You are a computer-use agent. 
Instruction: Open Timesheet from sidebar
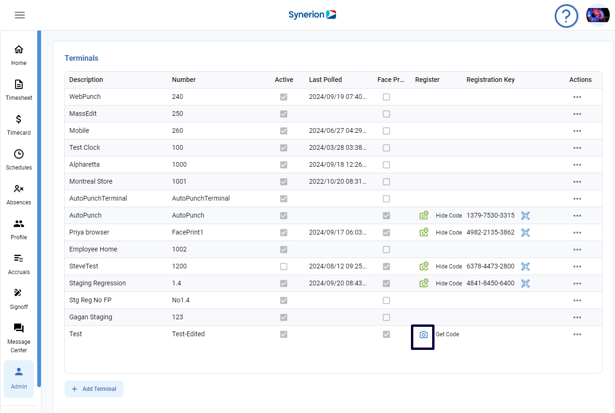(19, 90)
